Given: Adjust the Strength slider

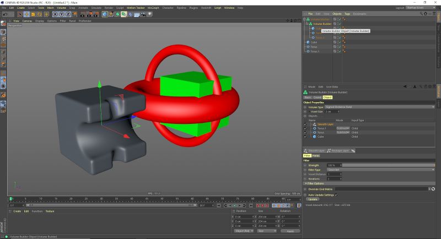Looking at the screenshot, I should coord(386,165).
